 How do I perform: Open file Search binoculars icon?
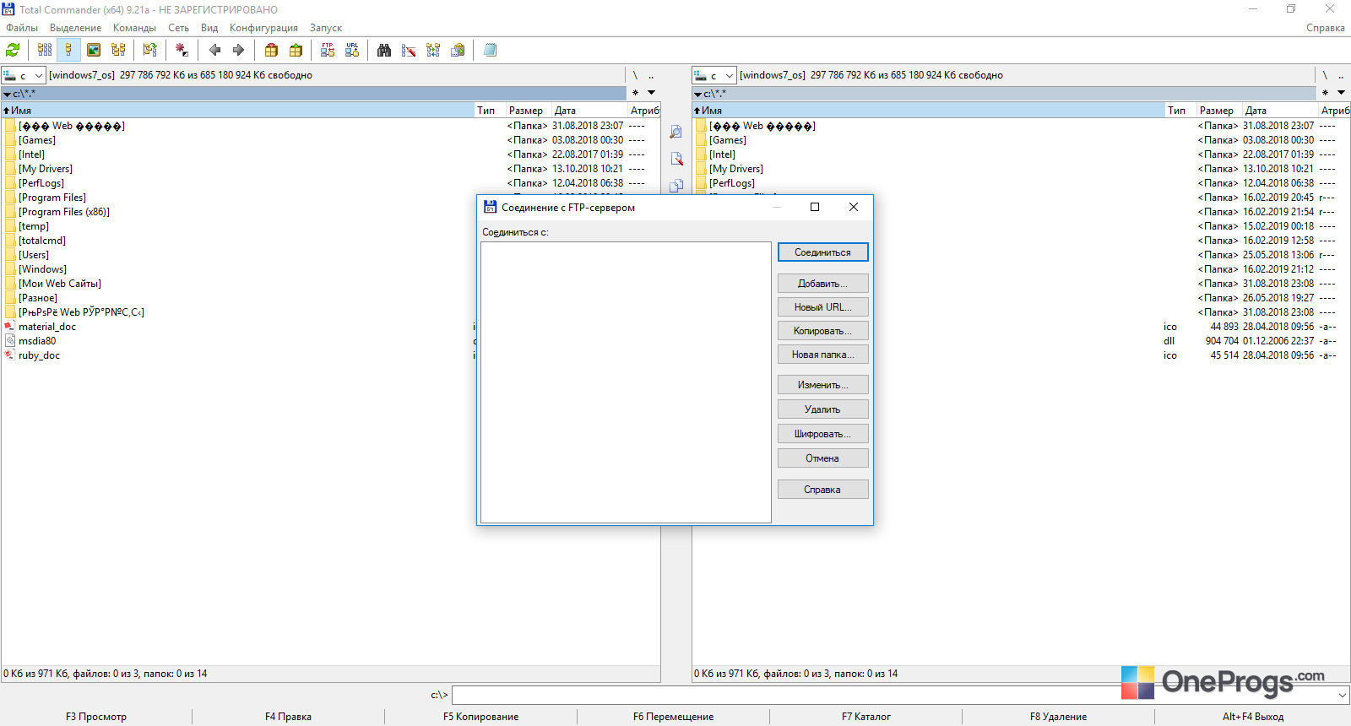click(384, 50)
